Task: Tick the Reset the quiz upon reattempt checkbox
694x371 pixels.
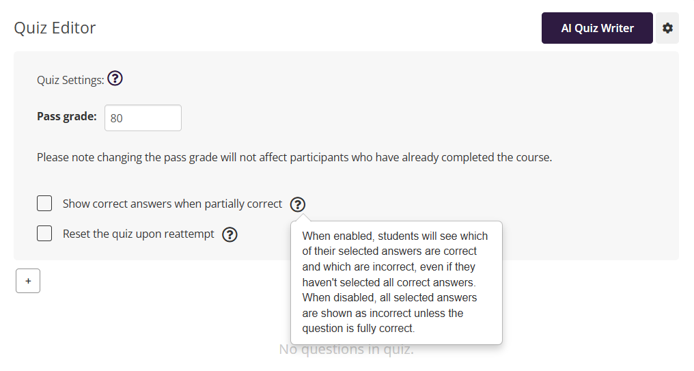Action: coord(44,234)
